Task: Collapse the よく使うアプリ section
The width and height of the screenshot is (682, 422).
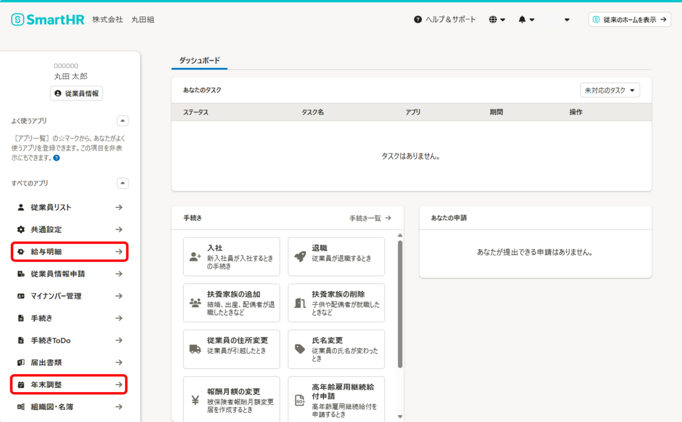Action: click(x=123, y=121)
